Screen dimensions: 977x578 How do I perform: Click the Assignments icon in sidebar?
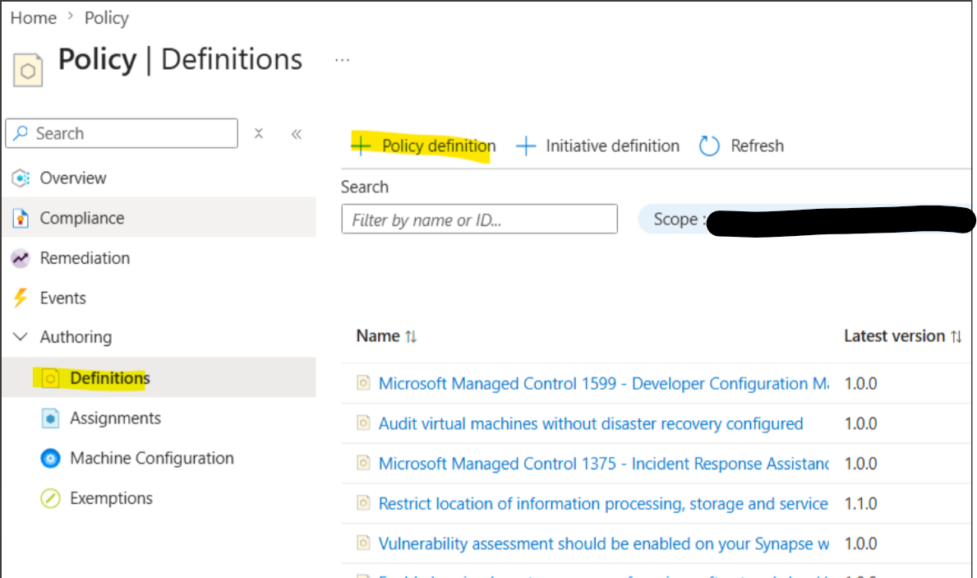[50, 418]
